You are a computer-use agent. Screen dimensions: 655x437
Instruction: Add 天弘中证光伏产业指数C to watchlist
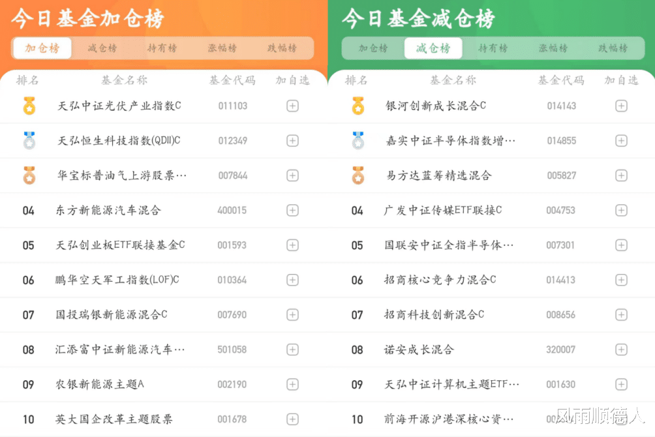(x=292, y=106)
